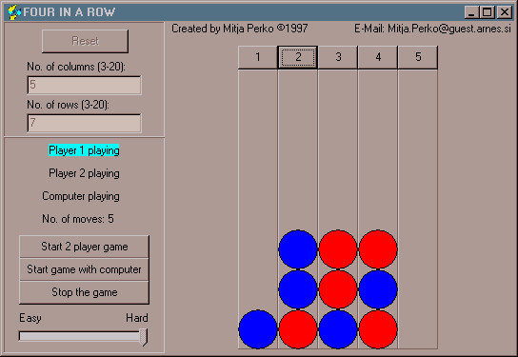The image size is (518, 357).
Task: Click the Hard label
Action: (137, 318)
